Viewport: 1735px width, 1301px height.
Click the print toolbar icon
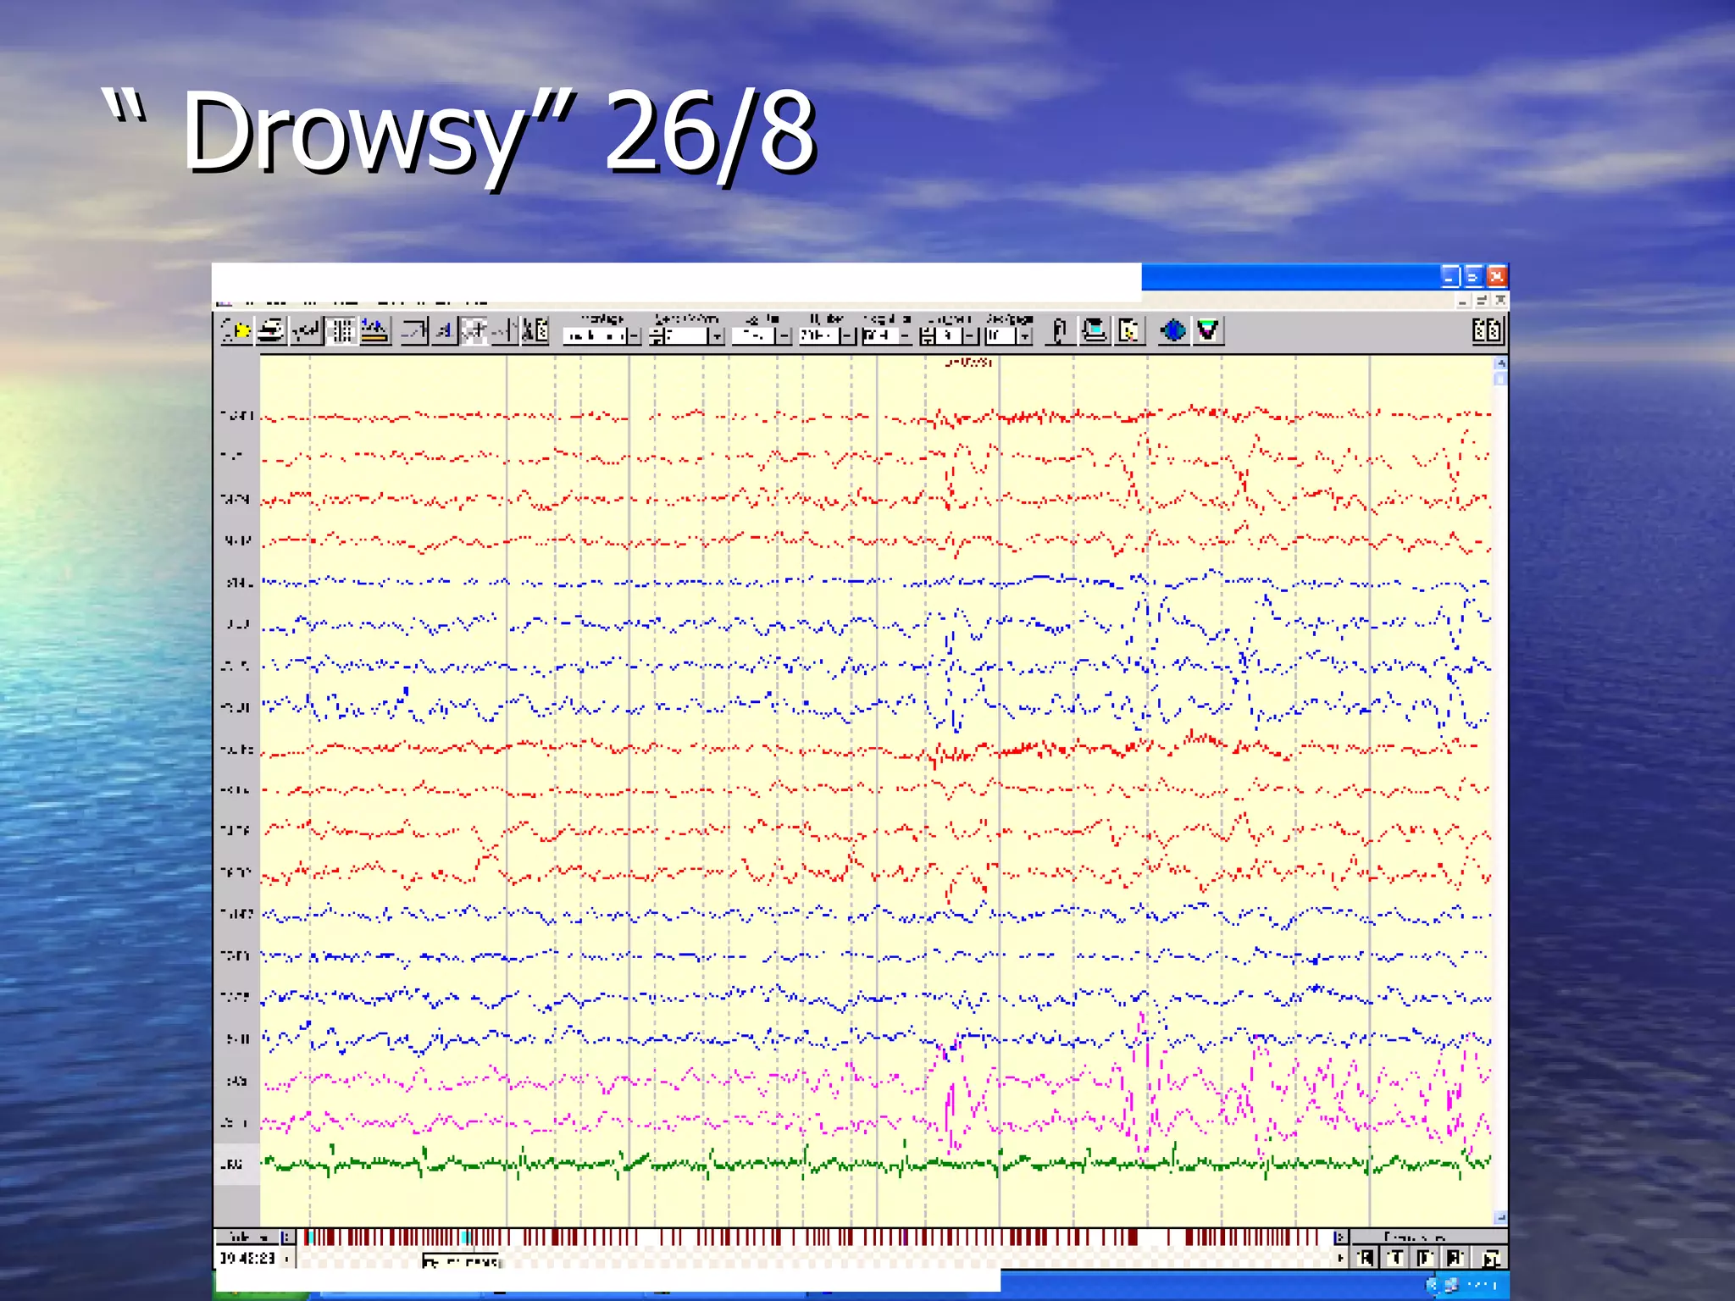pos(271,330)
